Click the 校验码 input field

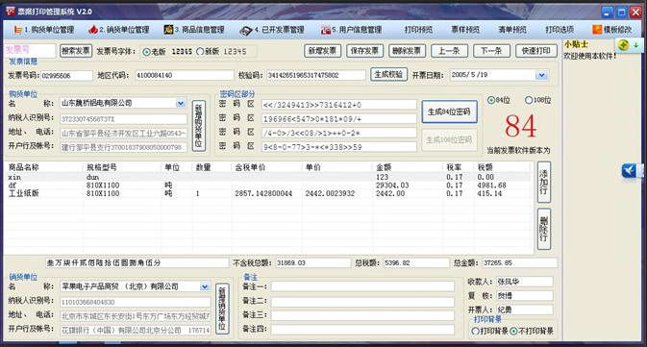(316, 76)
